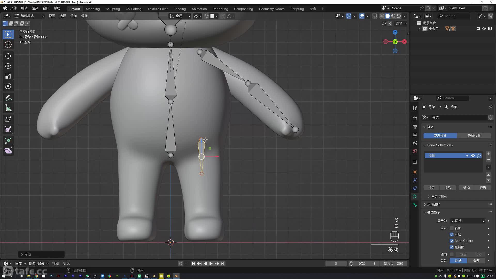Screen dimensions: 496x279
Task: Select the Shear tool
Action: [x=8, y=151]
